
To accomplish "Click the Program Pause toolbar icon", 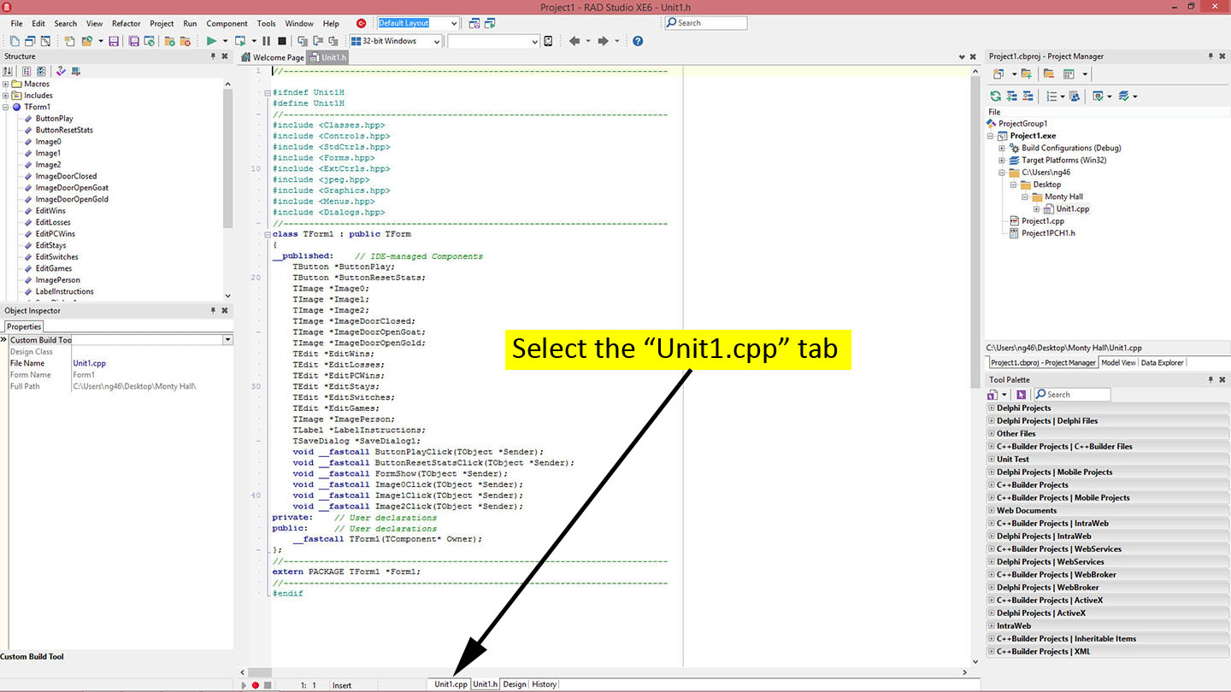I will click(x=266, y=41).
